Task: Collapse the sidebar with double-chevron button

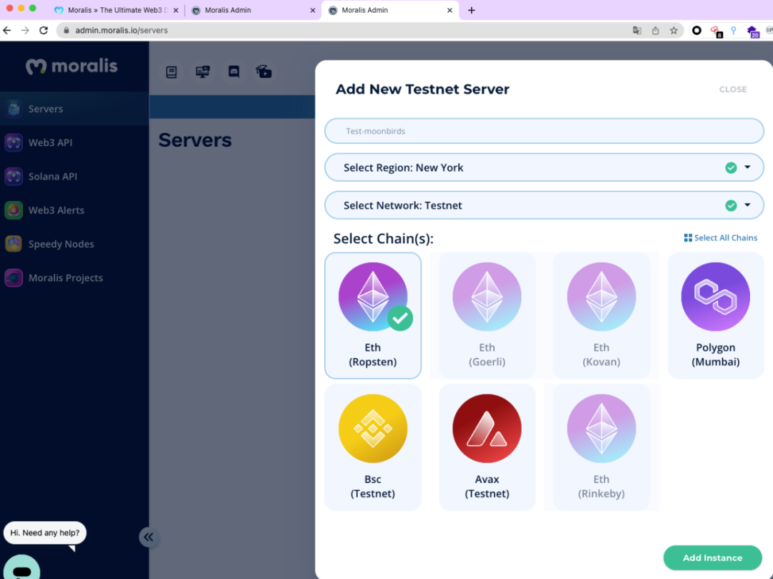Action: [148, 537]
